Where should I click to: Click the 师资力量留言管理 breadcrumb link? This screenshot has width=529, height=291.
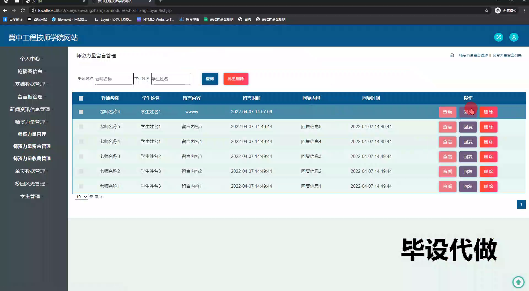[x=473, y=55]
